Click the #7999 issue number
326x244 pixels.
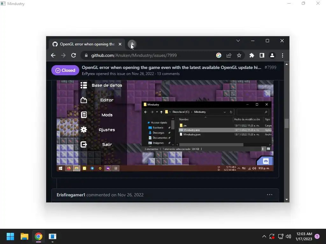tap(270, 67)
